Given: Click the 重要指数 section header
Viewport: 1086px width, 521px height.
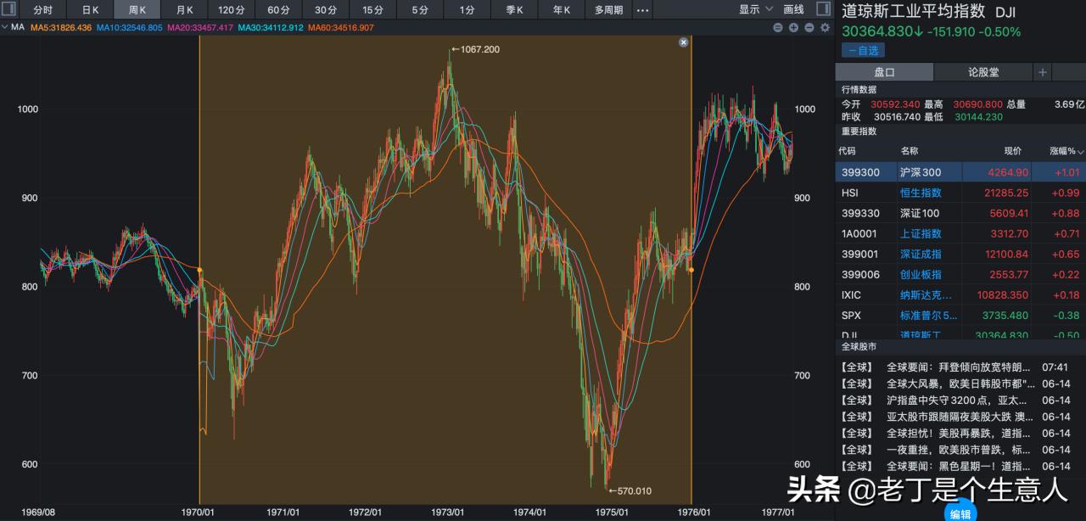Looking at the screenshot, I should pyautogui.click(x=859, y=132).
